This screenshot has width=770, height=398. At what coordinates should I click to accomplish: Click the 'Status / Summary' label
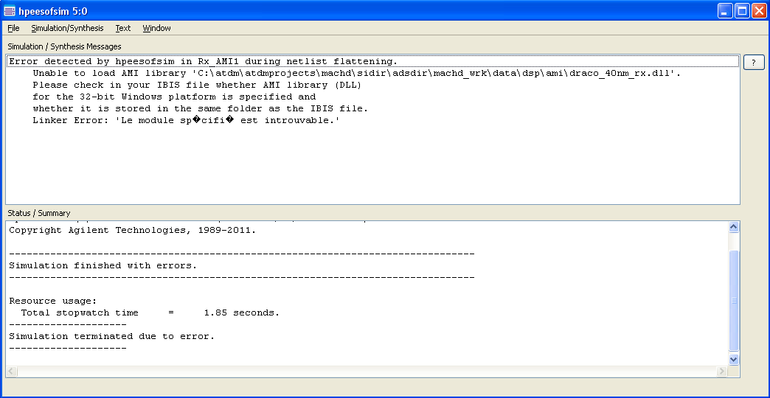coord(39,213)
